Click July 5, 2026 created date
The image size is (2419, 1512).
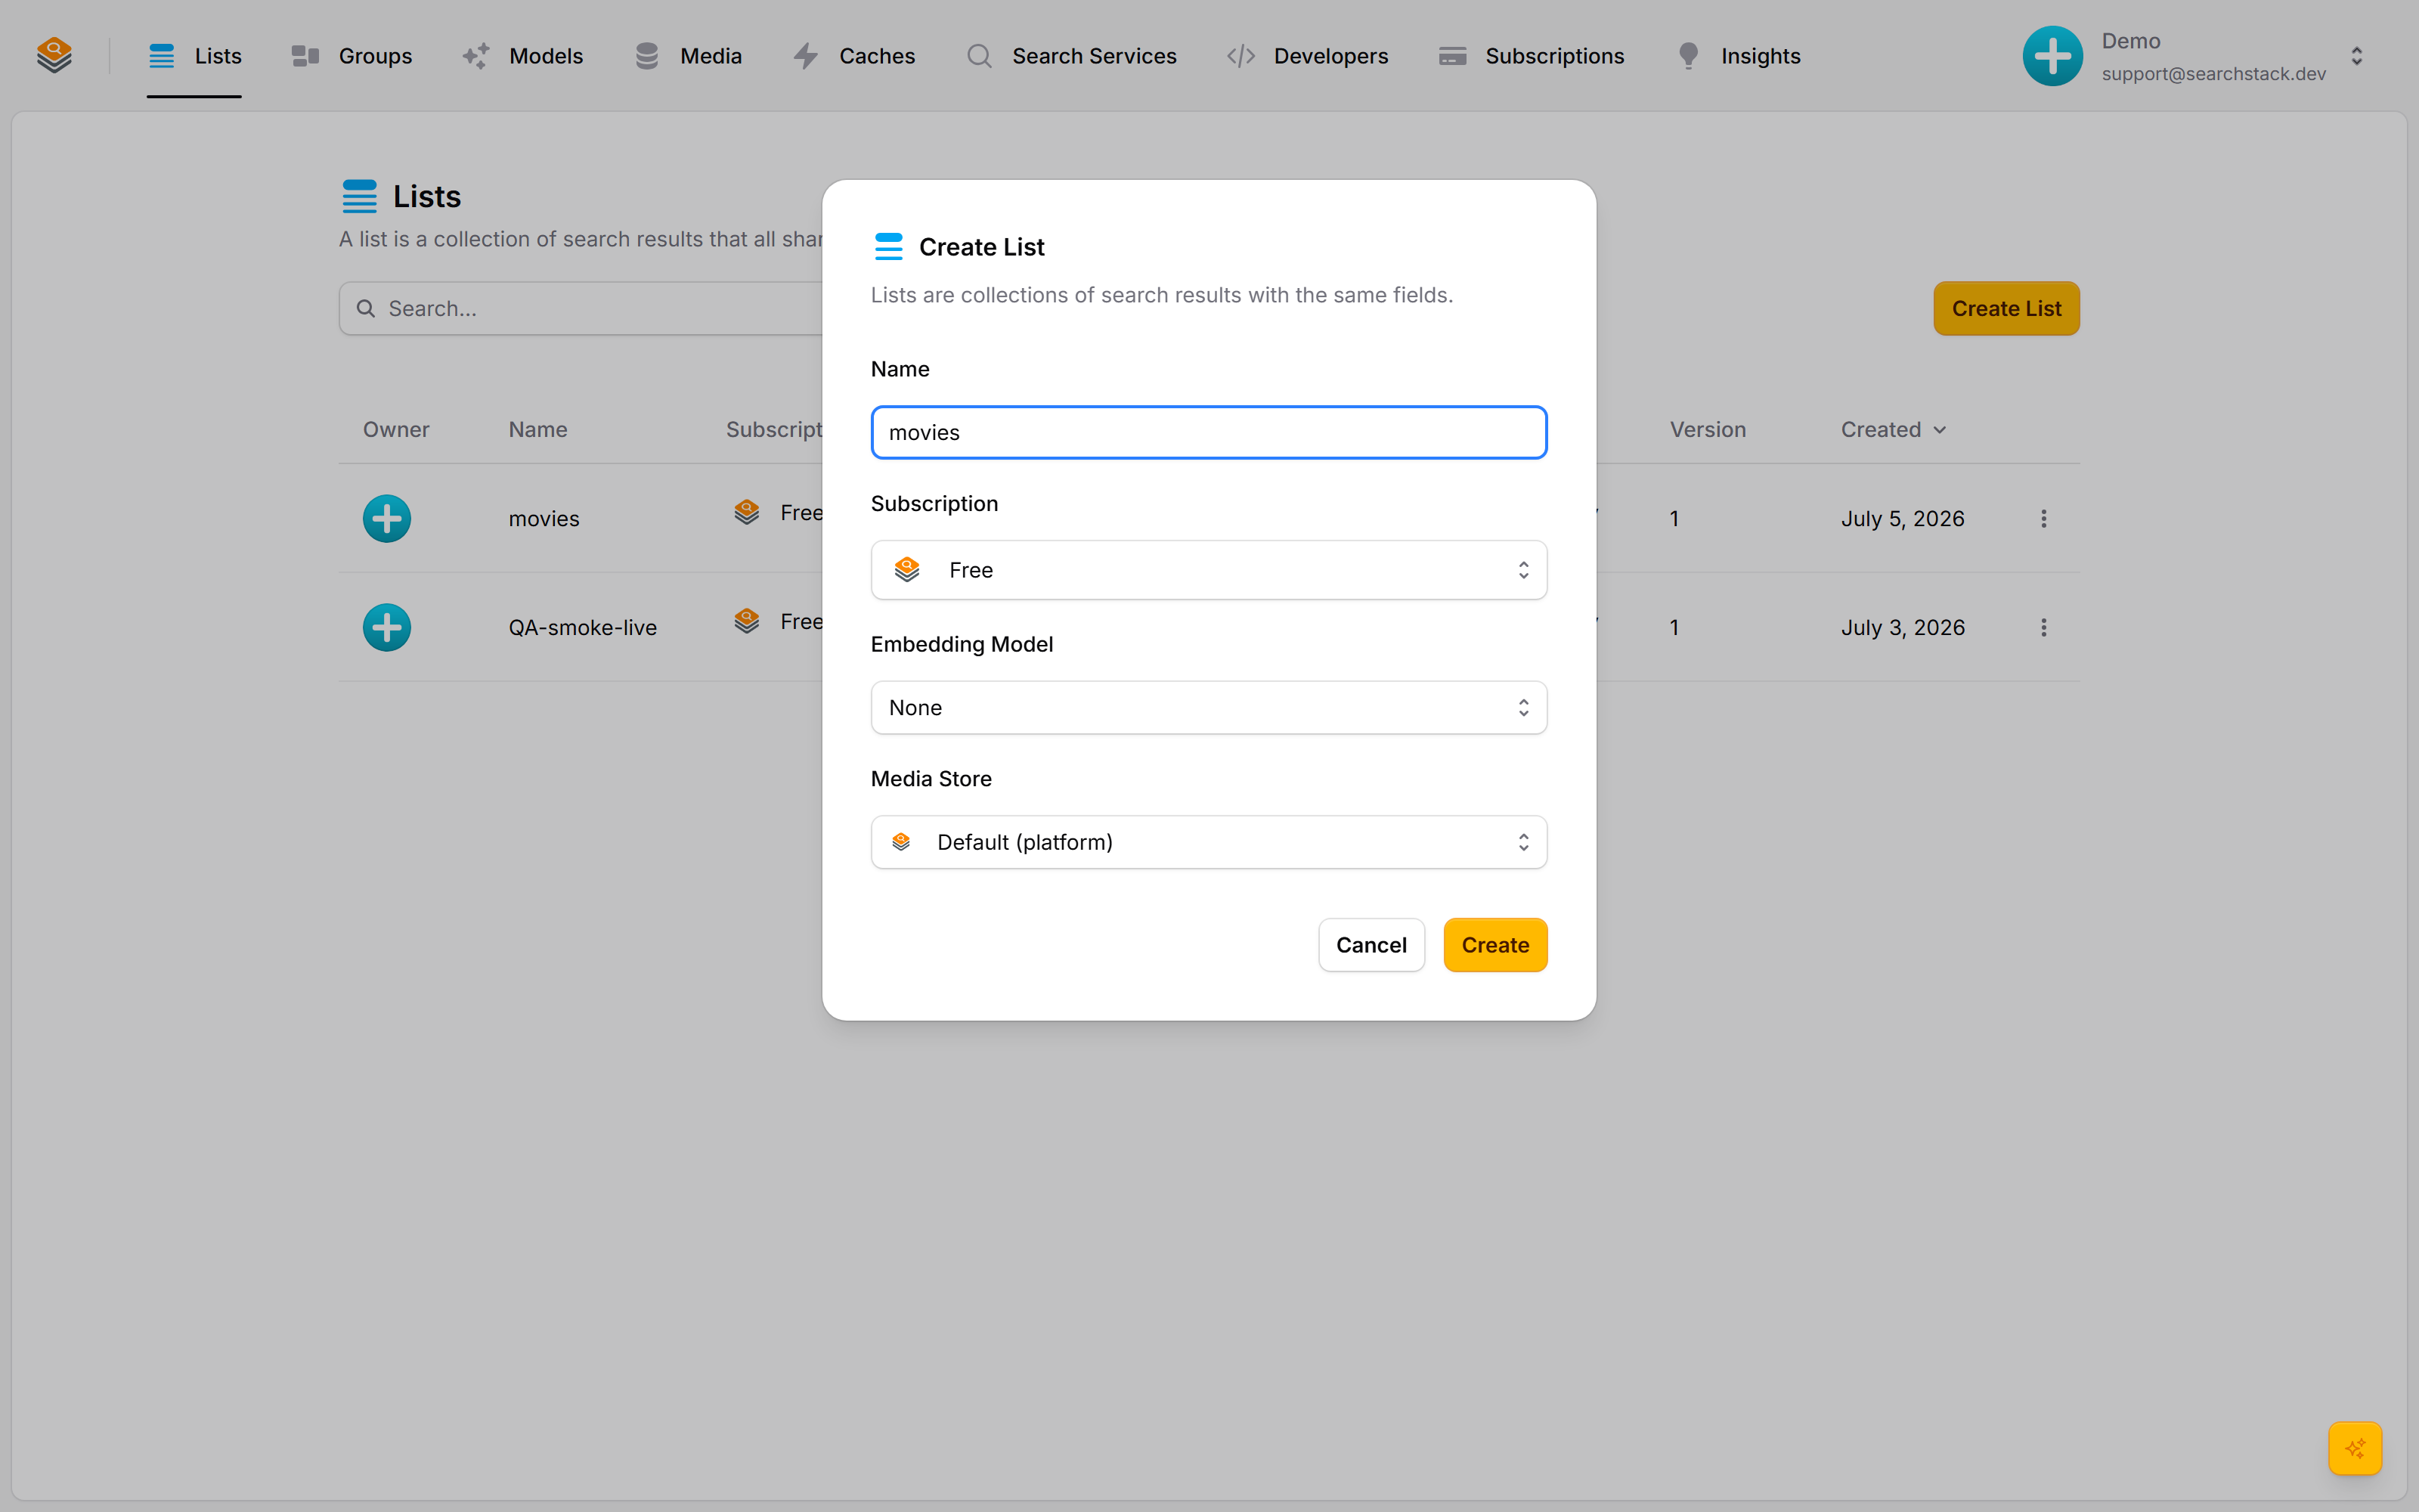point(1902,518)
